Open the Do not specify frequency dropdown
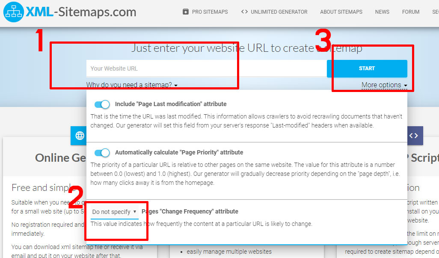439x258 pixels. 114,212
